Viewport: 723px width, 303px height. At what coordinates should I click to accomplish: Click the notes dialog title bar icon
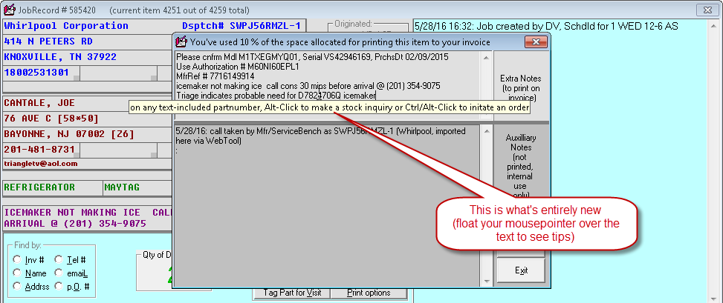(x=181, y=42)
